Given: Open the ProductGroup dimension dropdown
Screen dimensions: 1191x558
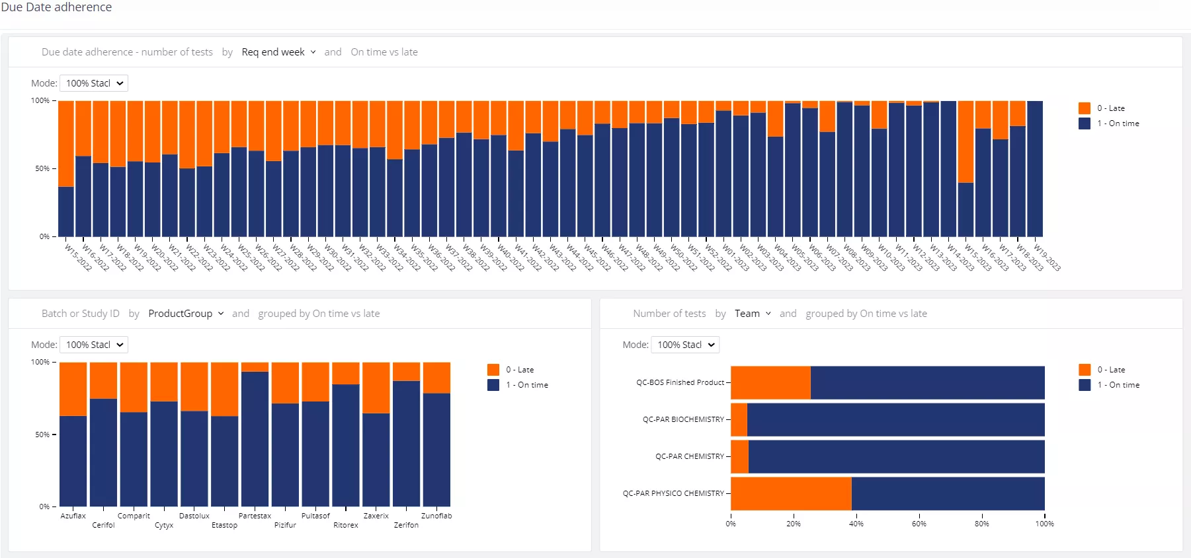Looking at the screenshot, I should [x=186, y=314].
